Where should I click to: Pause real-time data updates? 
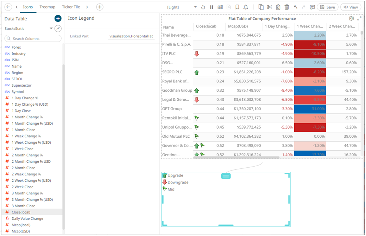point(212,7)
